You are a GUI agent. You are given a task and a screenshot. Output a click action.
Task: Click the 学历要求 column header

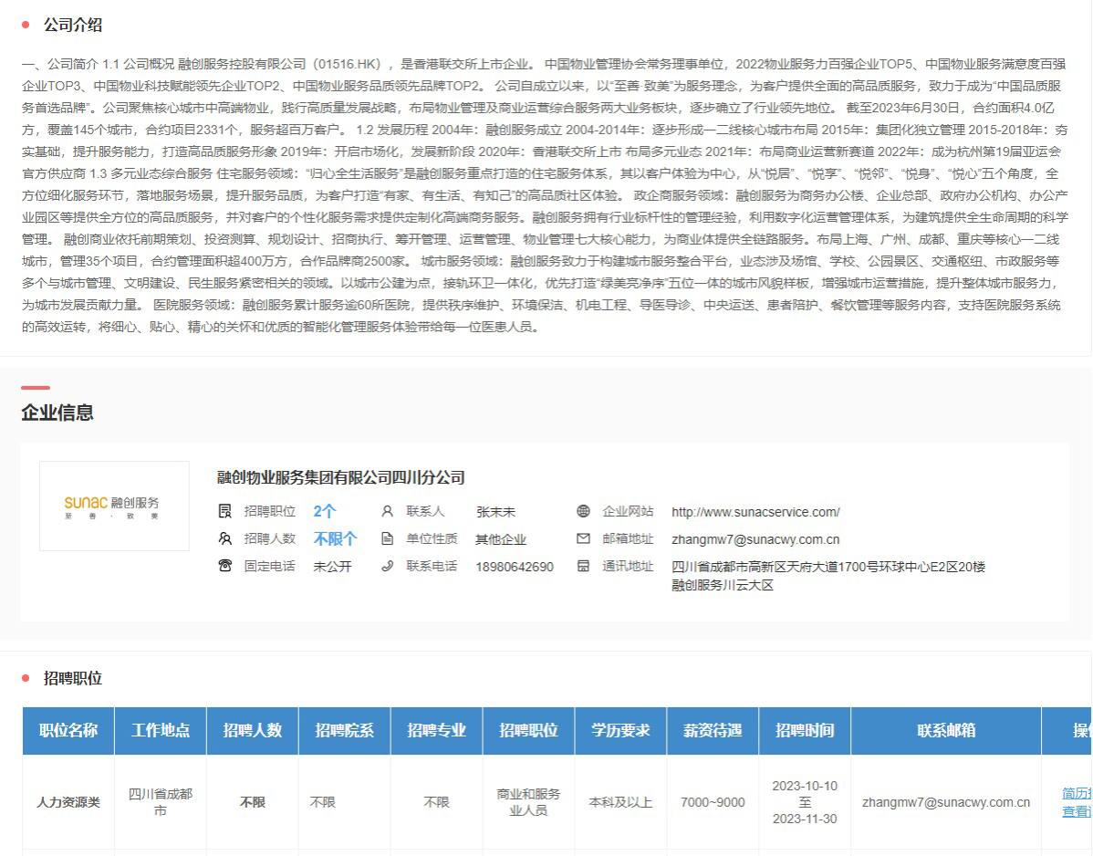[620, 731]
